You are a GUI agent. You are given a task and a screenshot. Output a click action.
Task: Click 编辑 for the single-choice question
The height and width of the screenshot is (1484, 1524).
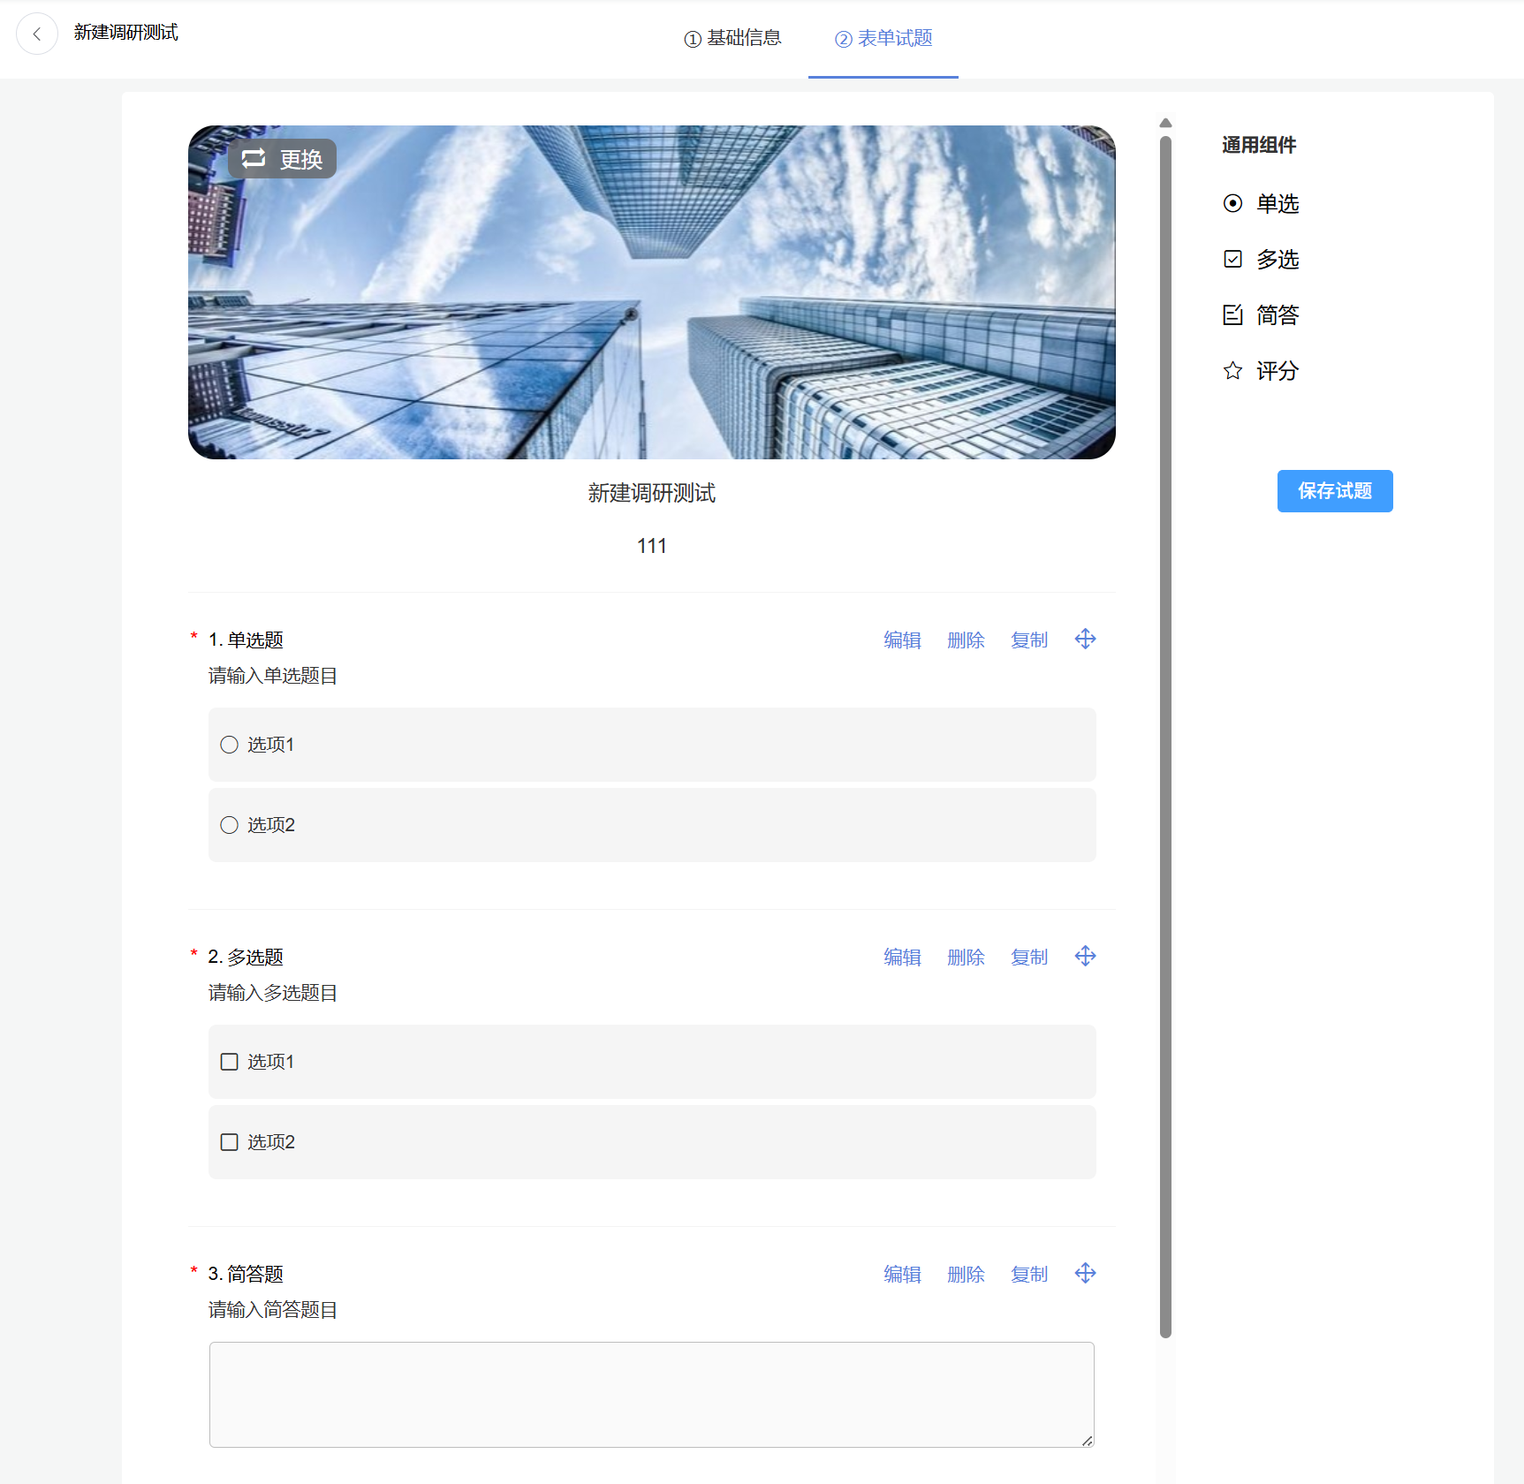(902, 640)
